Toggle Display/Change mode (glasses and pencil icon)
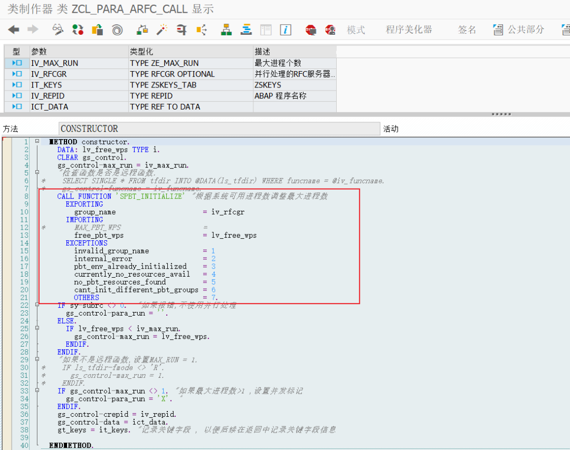 tap(58, 30)
